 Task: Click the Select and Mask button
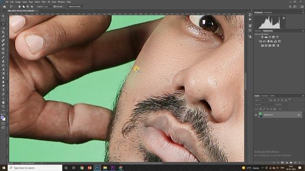point(75,7)
